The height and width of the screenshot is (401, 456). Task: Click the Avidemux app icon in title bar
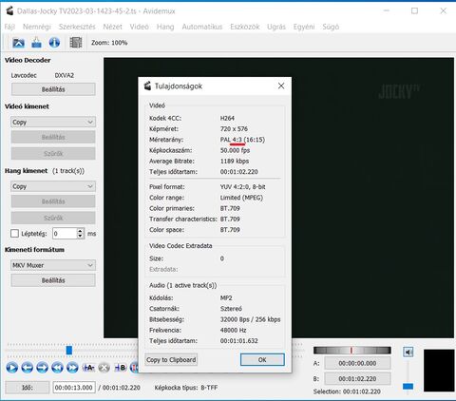click(x=9, y=11)
